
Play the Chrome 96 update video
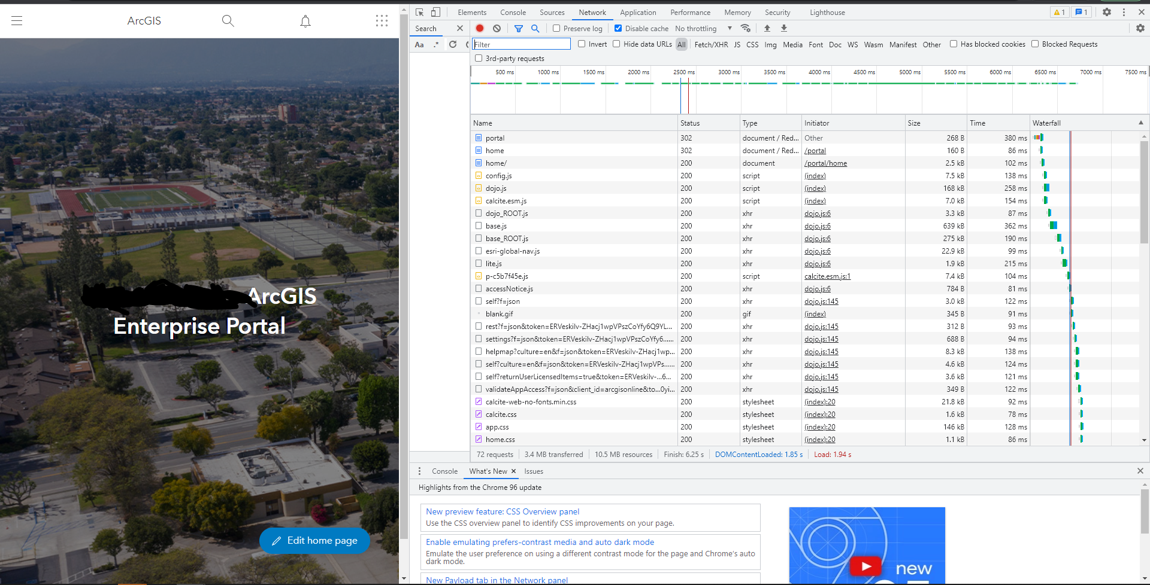coord(865,566)
